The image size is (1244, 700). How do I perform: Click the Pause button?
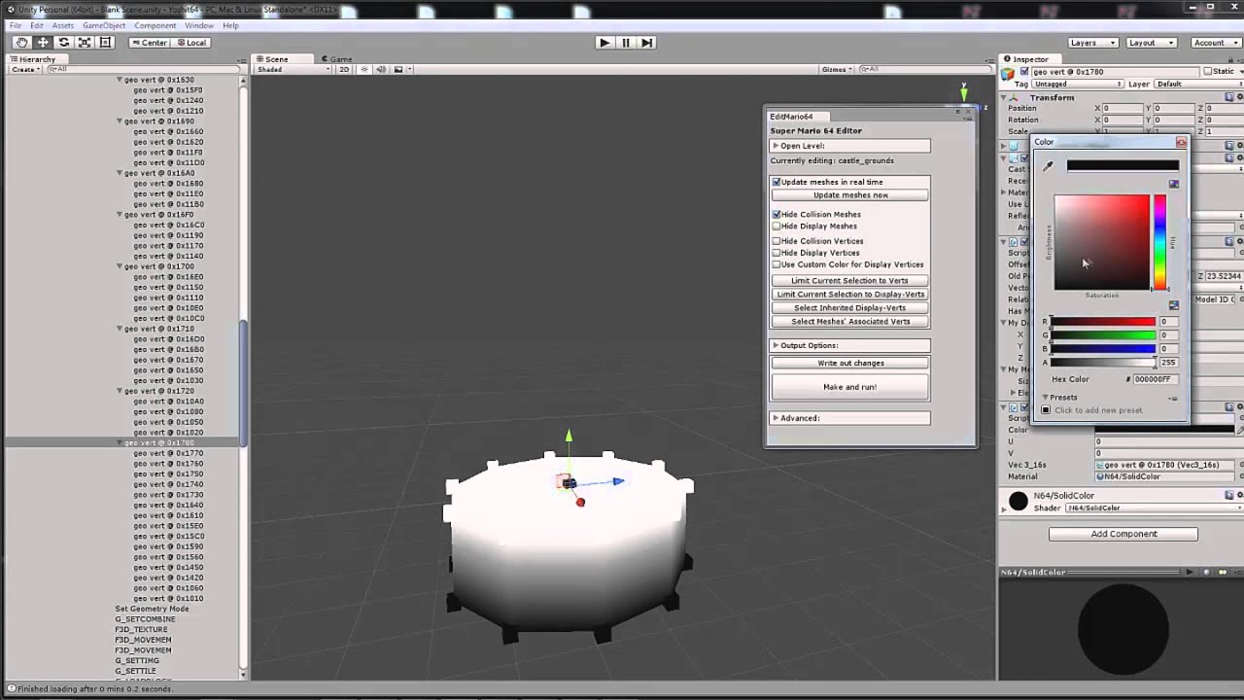point(626,43)
